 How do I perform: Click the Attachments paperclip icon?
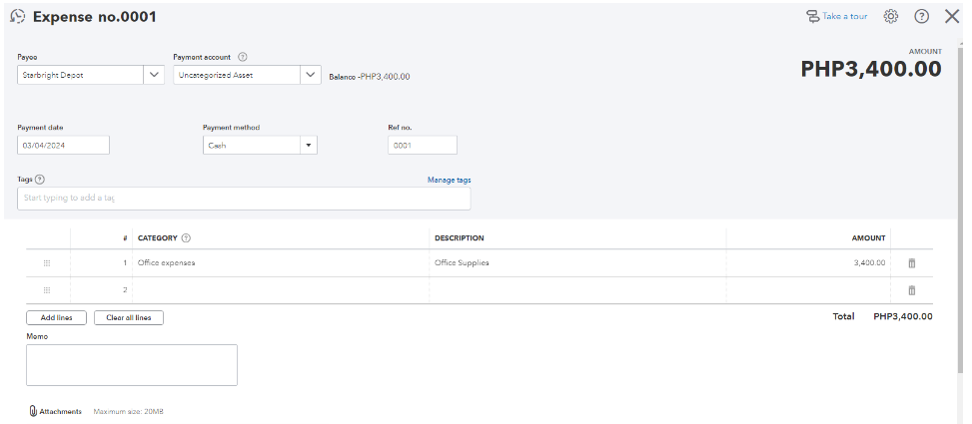coord(33,411)
